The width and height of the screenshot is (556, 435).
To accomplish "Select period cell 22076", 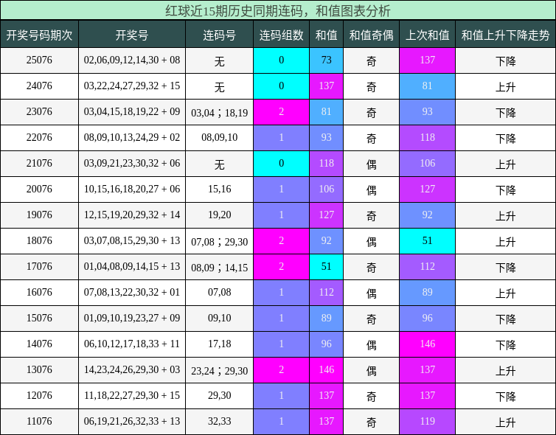I will (39, 138).
